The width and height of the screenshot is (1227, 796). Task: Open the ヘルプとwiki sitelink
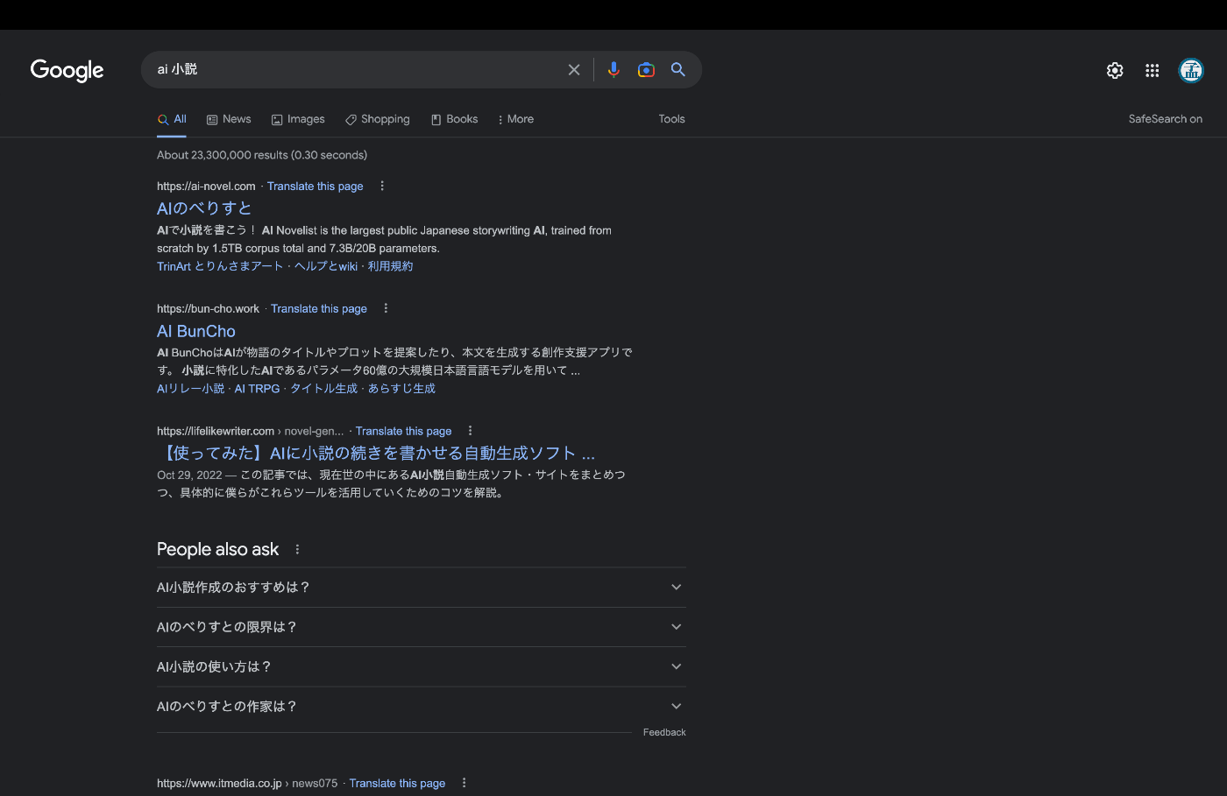(326, 266)
